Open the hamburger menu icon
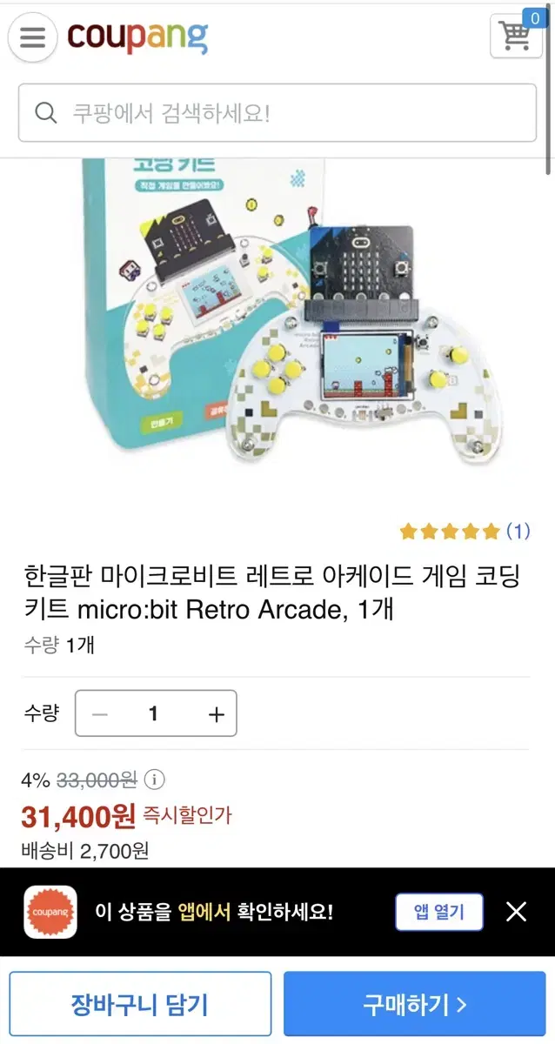 (32, 38)
